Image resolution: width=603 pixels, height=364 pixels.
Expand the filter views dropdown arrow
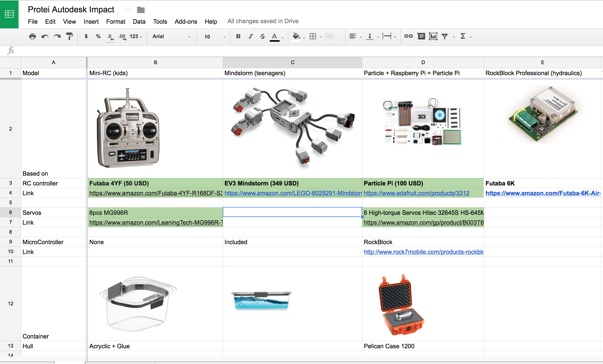point(454,37)
